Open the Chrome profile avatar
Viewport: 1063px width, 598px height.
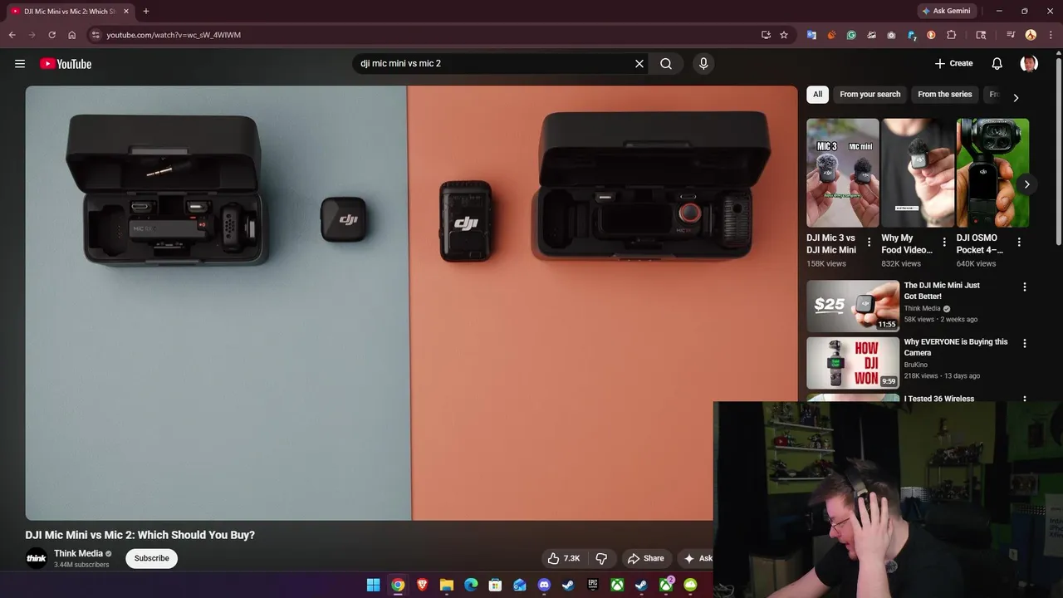[1031, 35]
